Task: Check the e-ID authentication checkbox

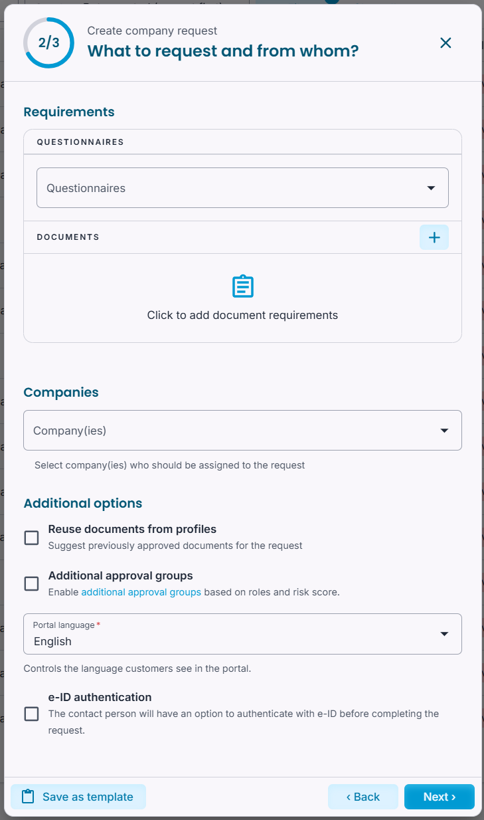Action: tap(31, 714)
